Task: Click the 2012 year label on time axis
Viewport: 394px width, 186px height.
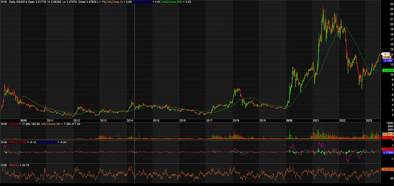Action: click(77, 121)
